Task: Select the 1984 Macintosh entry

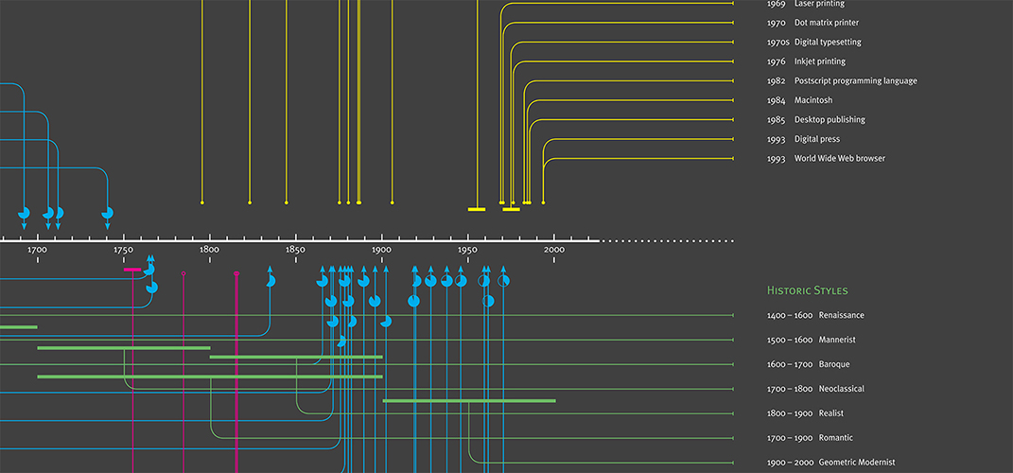Action: coord(799,100)
